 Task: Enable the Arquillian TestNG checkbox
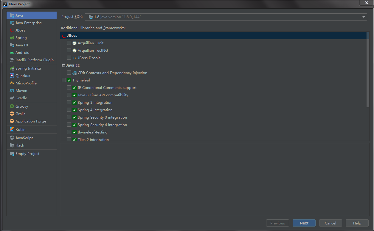point(69,50)
